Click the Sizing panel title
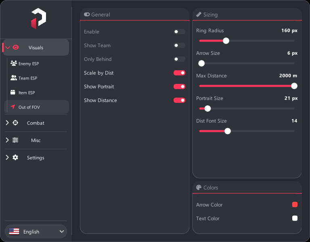The height and width of the screenshot is (242, 310). [210, 15]
